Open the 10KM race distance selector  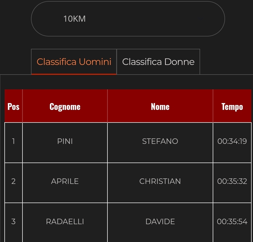[x=128, y=19]
